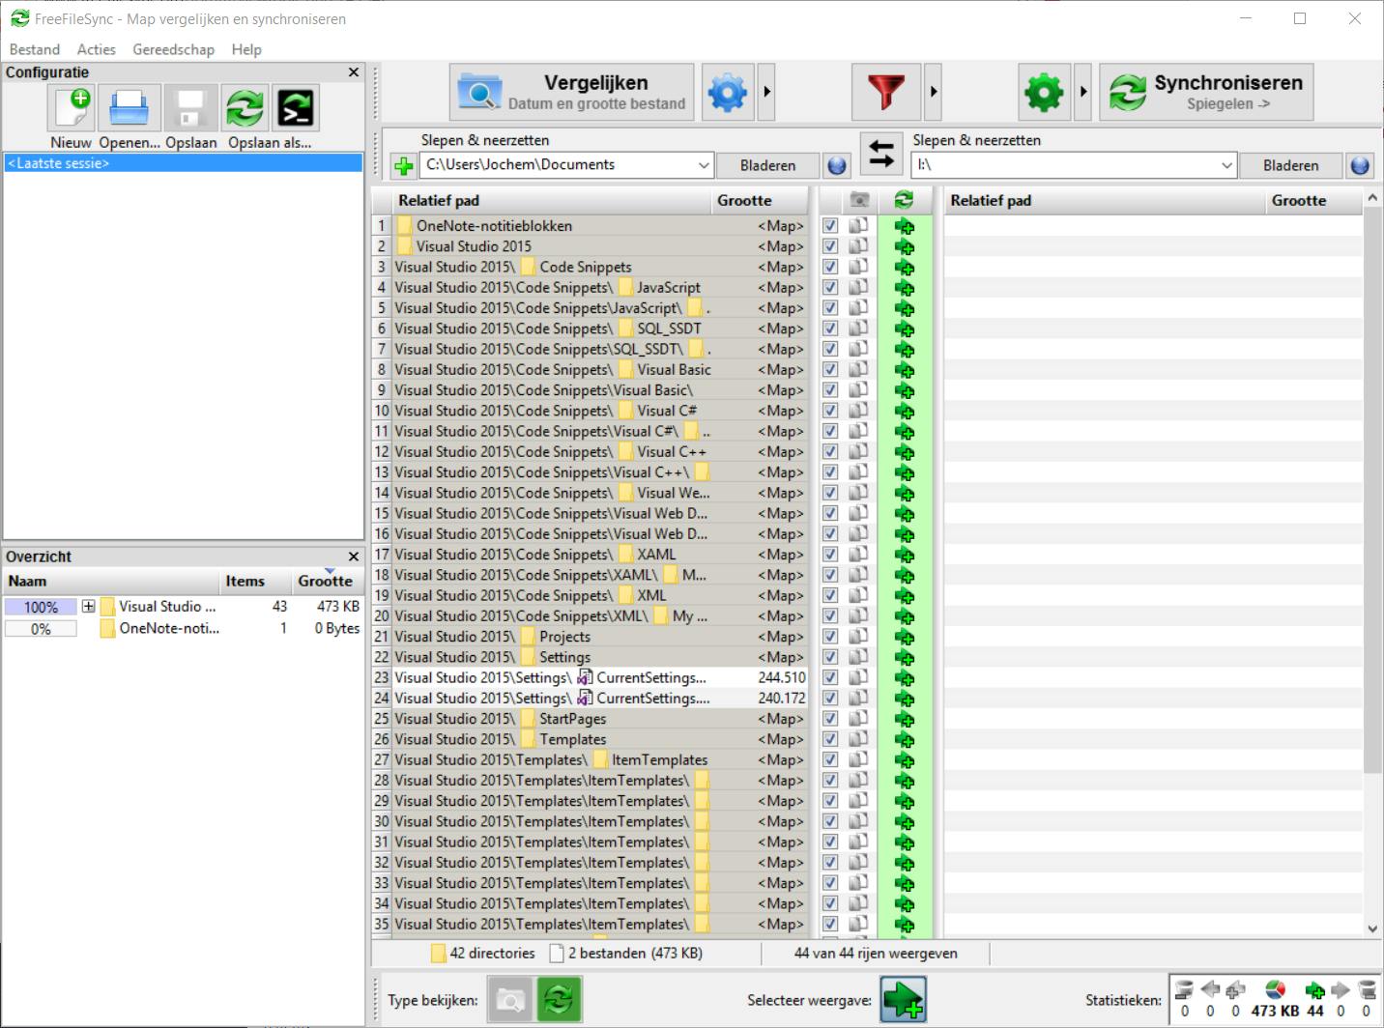Uncheck the checkbox for row 6
Image resolution: width=1384 pixels, height=1028 pixels.
(x=830, y=328)
